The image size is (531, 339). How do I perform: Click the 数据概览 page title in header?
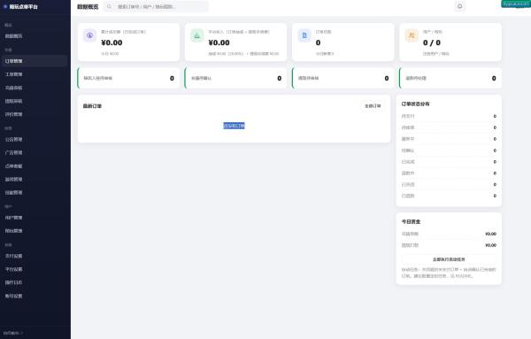[x=88, y=6]
